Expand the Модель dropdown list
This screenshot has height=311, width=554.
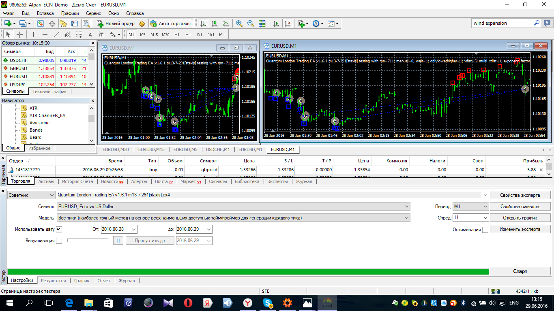(x=233, y=218)
